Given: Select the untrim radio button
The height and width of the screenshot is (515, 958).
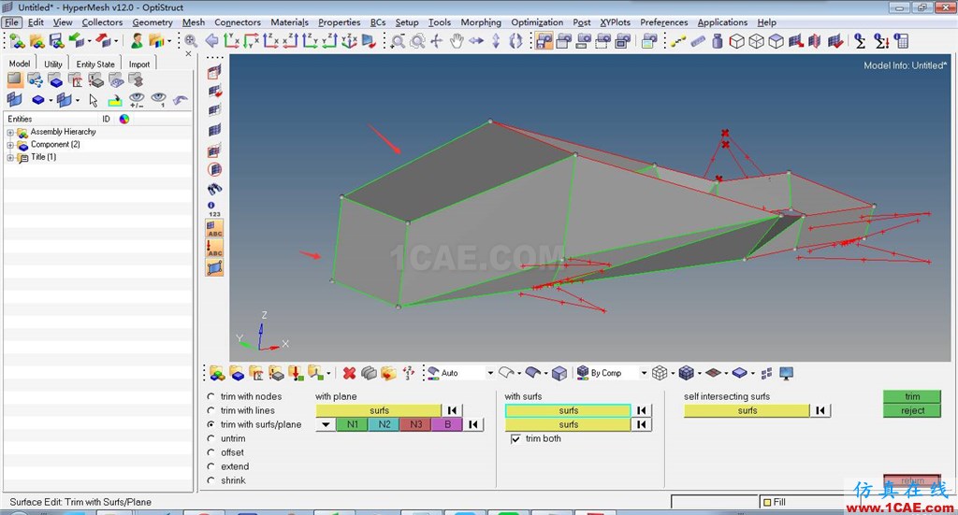Looking at the screenshot, I should 210,438.
